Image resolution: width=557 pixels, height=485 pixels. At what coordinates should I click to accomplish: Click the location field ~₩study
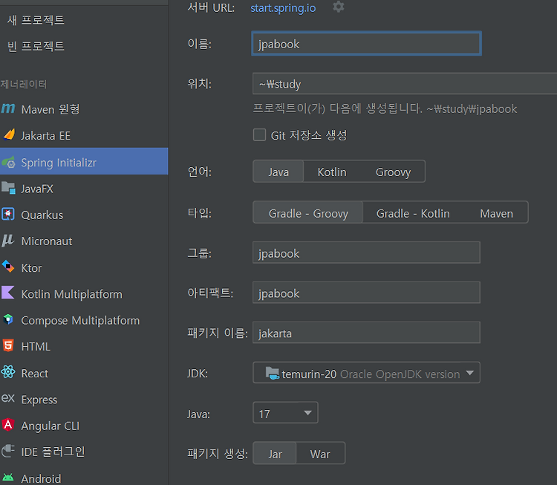click(x=405, y=83)
